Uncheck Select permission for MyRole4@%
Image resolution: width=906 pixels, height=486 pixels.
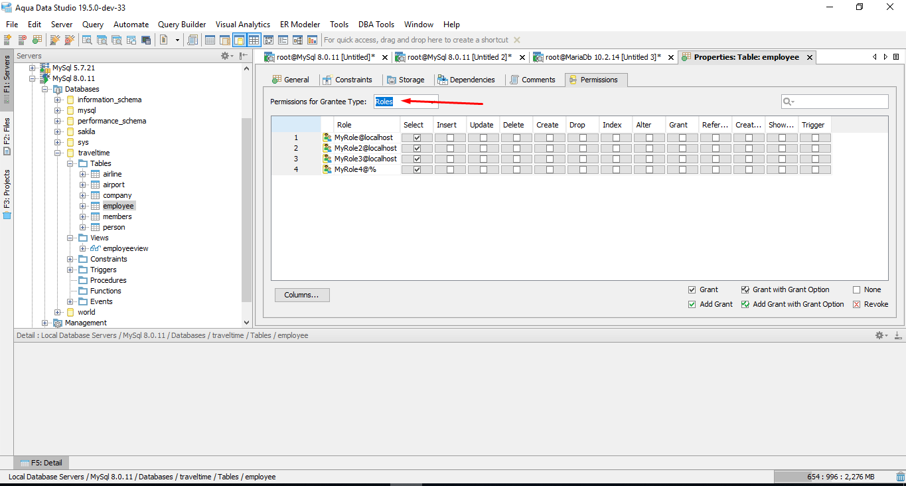[x=417, y=169]
